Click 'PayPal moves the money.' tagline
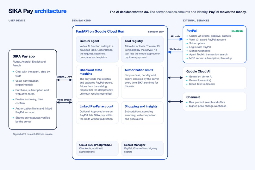255x170 pixels. point(228,12)
